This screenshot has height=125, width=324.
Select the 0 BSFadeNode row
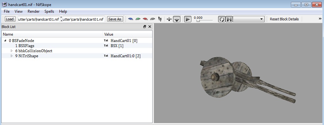[x=77, y=41]
